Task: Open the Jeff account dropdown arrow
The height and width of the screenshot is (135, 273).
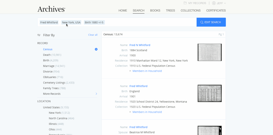Action: pyautogui.click(x=225, y=3)
